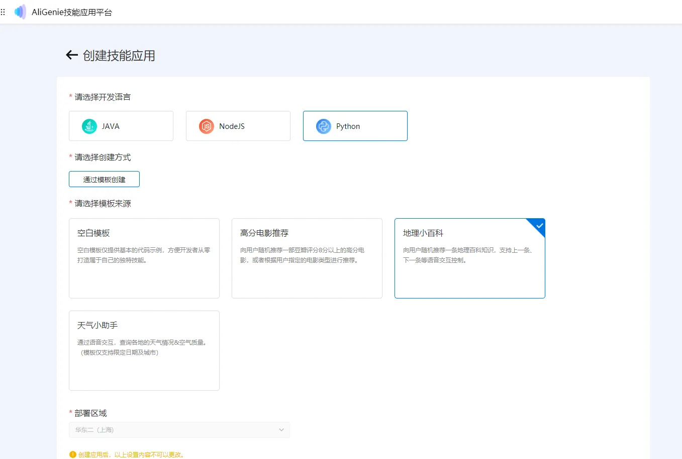Click the AliGenie技能应用平台 title
This screenshot has width=682, height=459.
(72, 12)
